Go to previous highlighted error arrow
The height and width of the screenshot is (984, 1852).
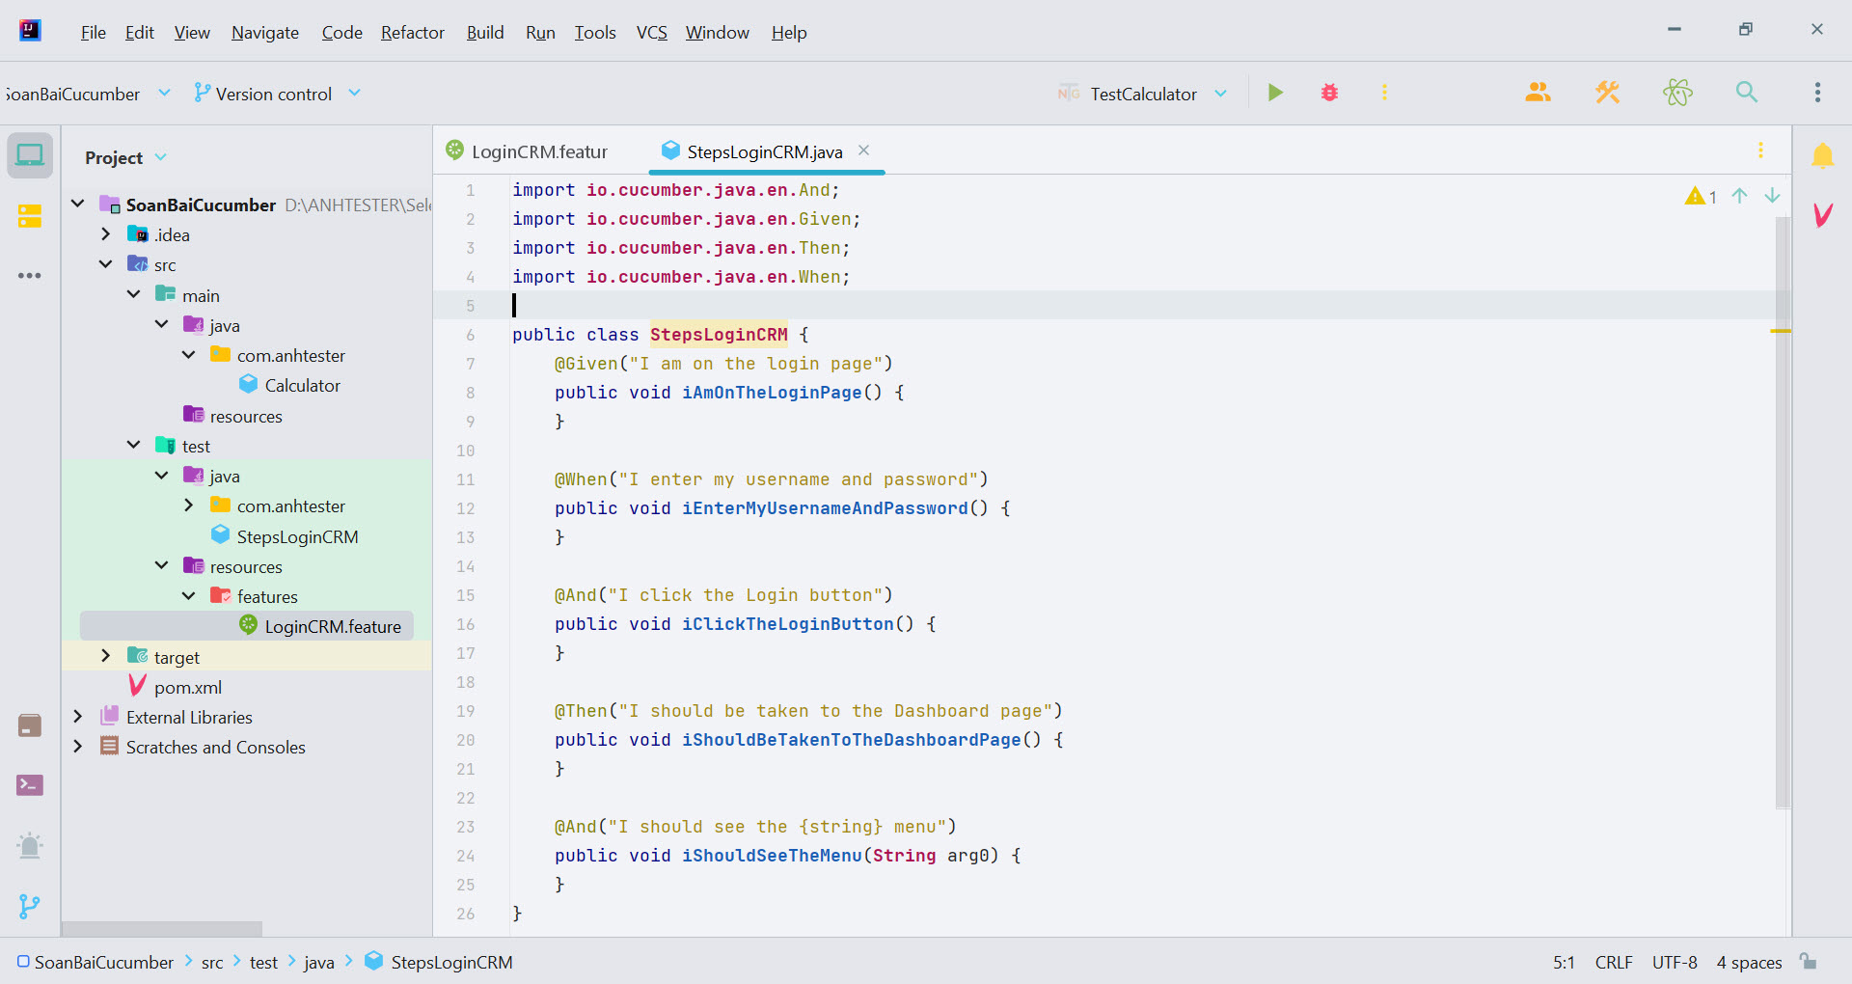pos(1739,196)
